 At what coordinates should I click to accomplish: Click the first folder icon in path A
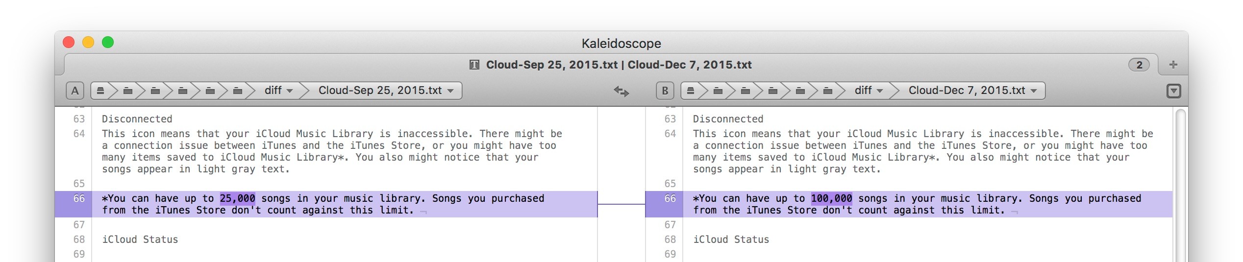[x=128, y=91]
